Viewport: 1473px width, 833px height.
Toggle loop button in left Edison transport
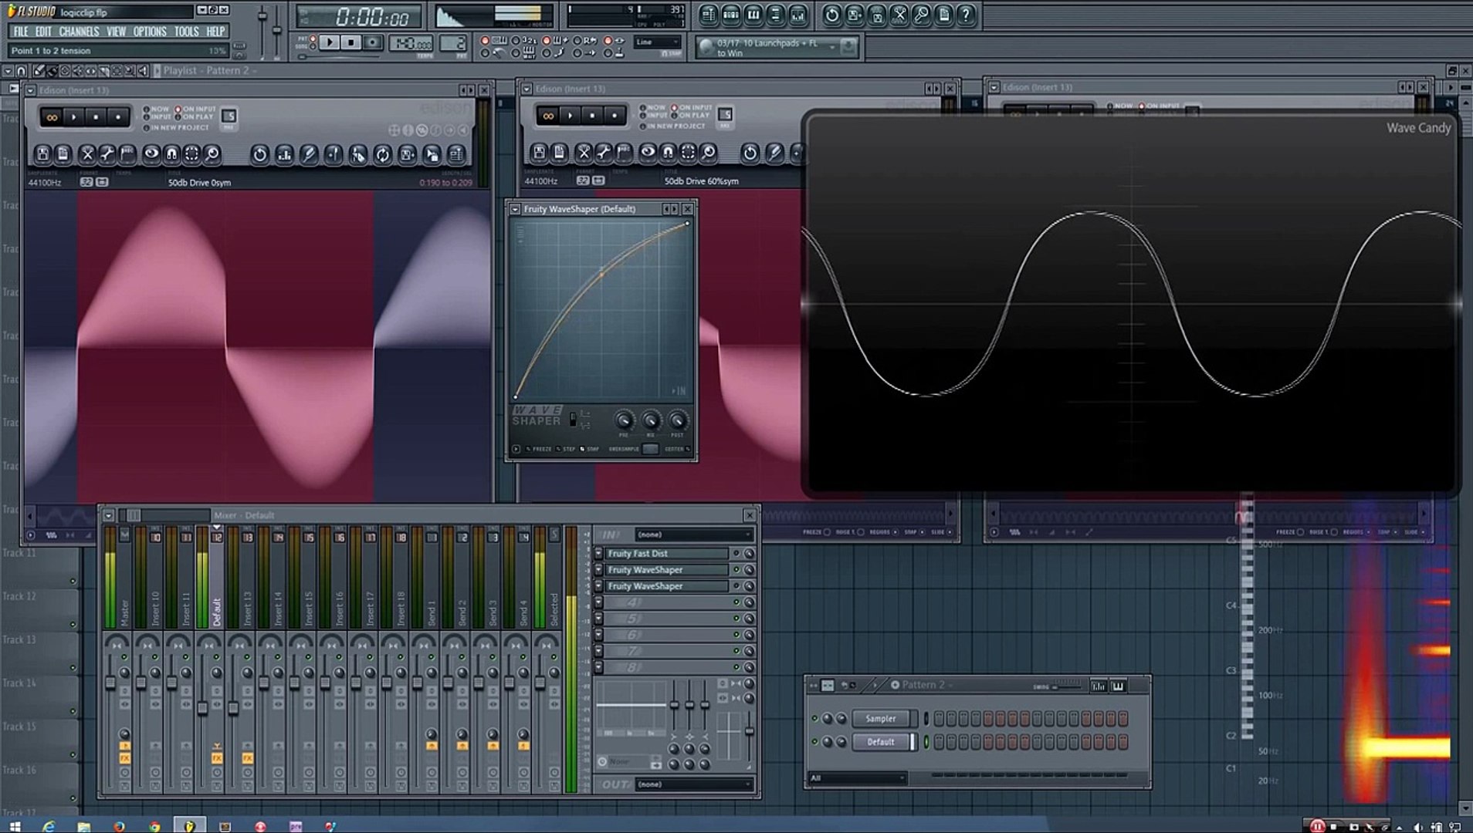tap(52, 117)
